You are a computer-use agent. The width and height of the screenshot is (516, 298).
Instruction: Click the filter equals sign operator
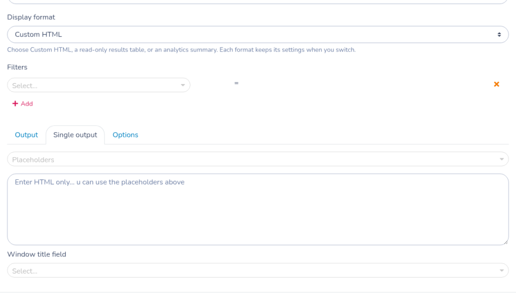point(236,83)
